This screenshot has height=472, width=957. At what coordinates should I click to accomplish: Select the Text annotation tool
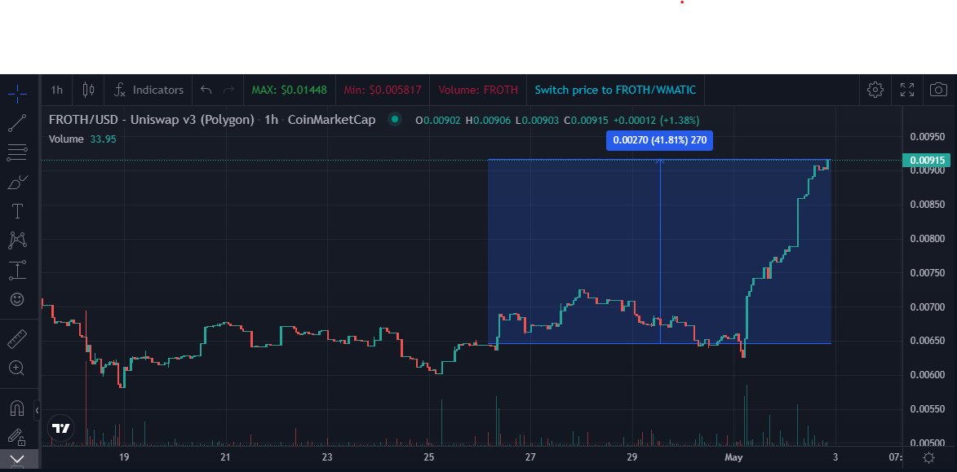(17, 211)
